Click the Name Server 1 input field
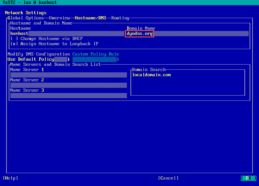 pos(68,75)
